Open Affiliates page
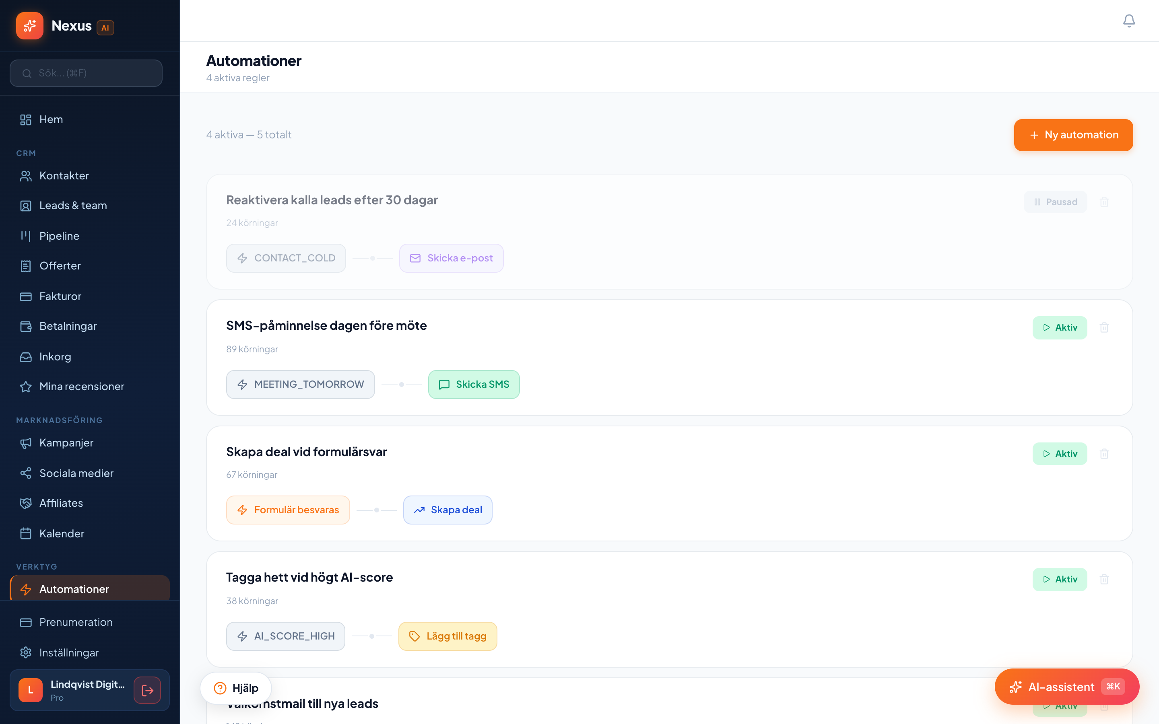The width and height of the screenshot is (1159, 724). click(90, 503)
